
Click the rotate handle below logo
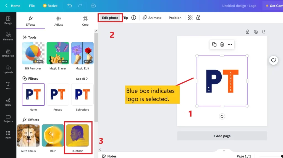(222, 117)
